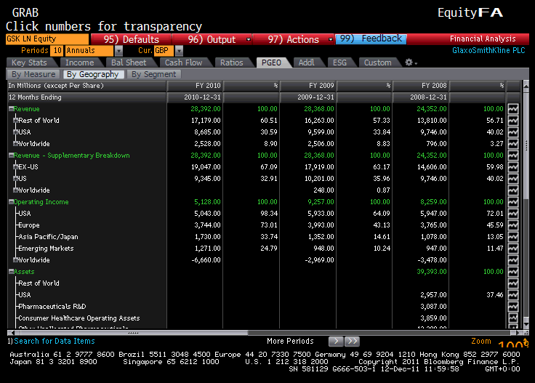The image size is (535, 383).
Task: Switch to the Bal Sheet tab
Action: click(129, 63)
